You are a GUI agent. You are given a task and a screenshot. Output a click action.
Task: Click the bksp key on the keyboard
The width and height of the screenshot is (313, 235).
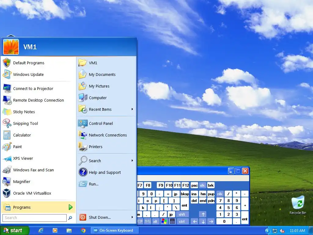tap(185, 194)
